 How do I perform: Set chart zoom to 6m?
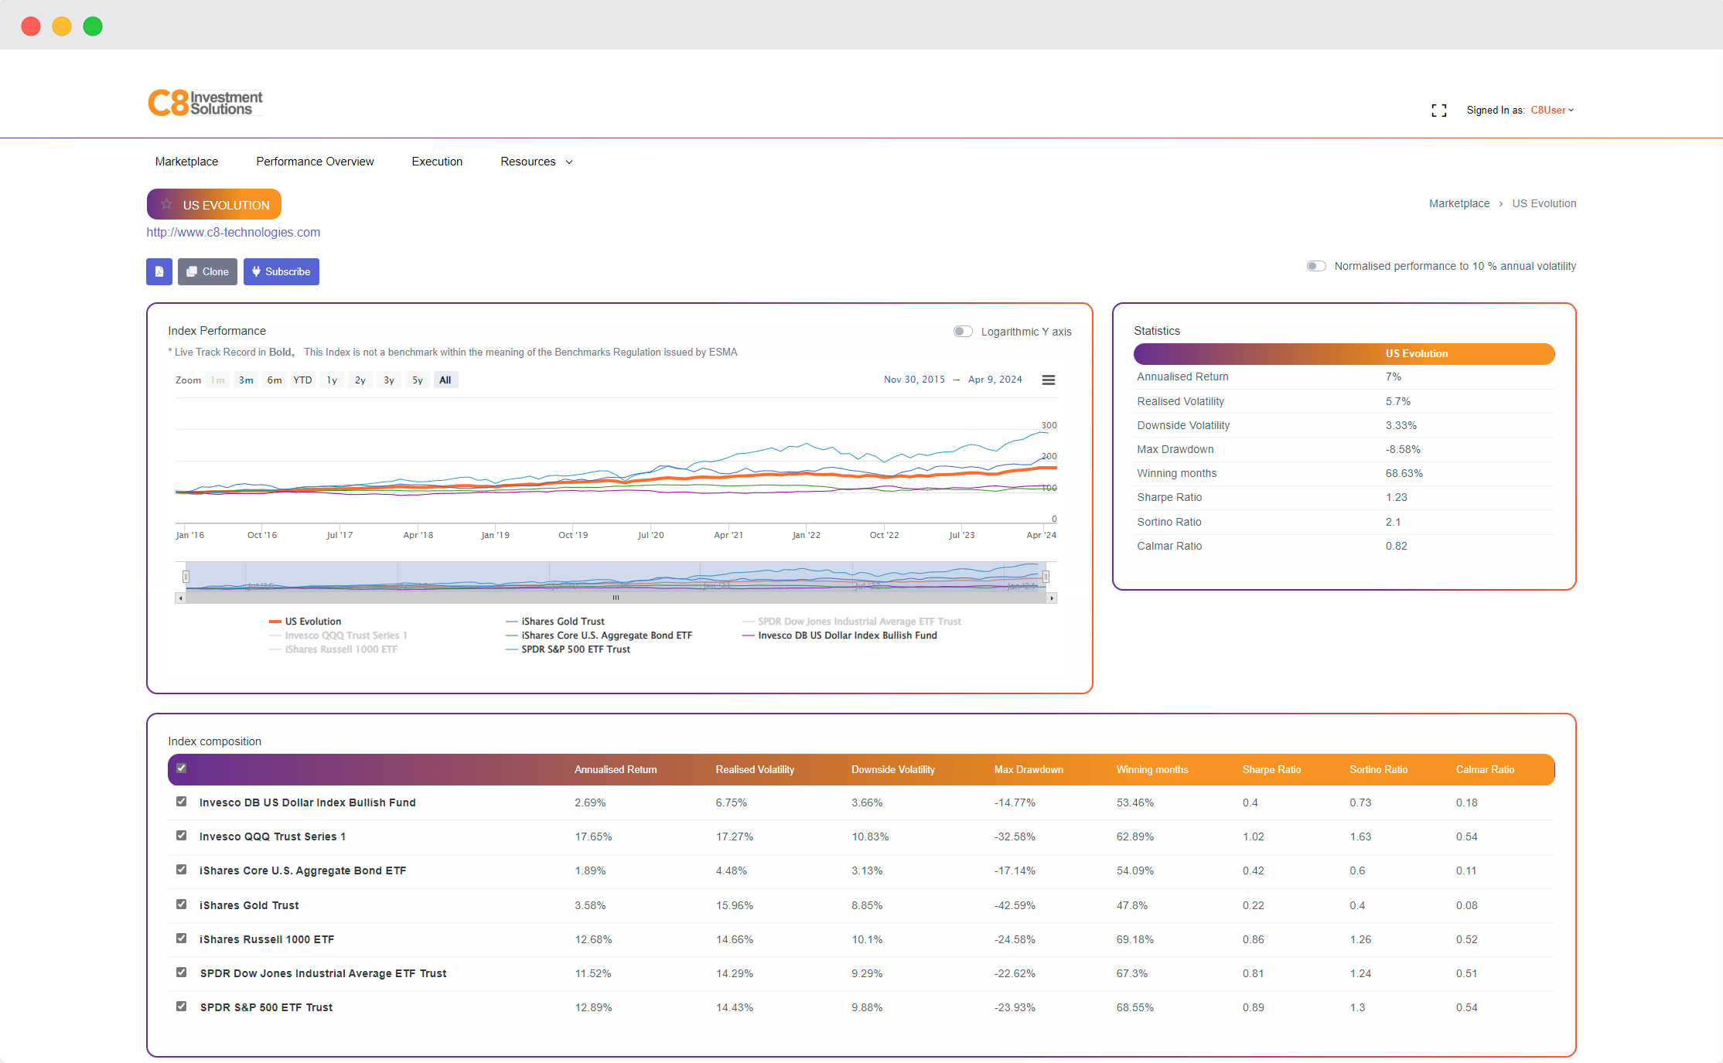(x=275, y=380)
